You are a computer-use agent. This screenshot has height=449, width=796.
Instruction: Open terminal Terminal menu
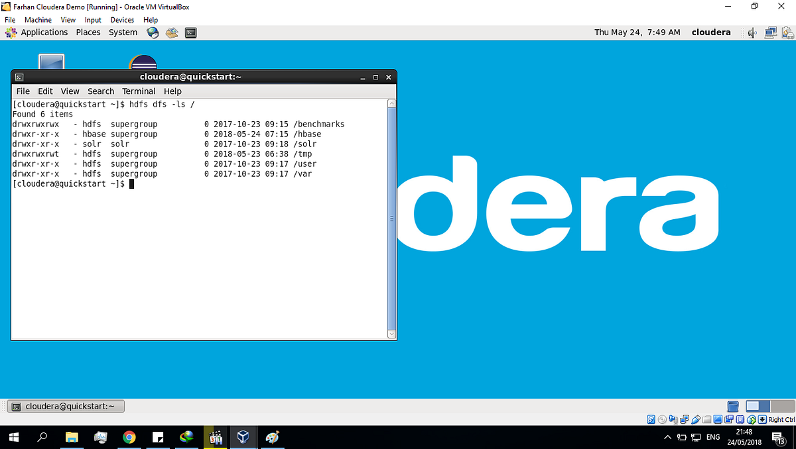point(139,91)
